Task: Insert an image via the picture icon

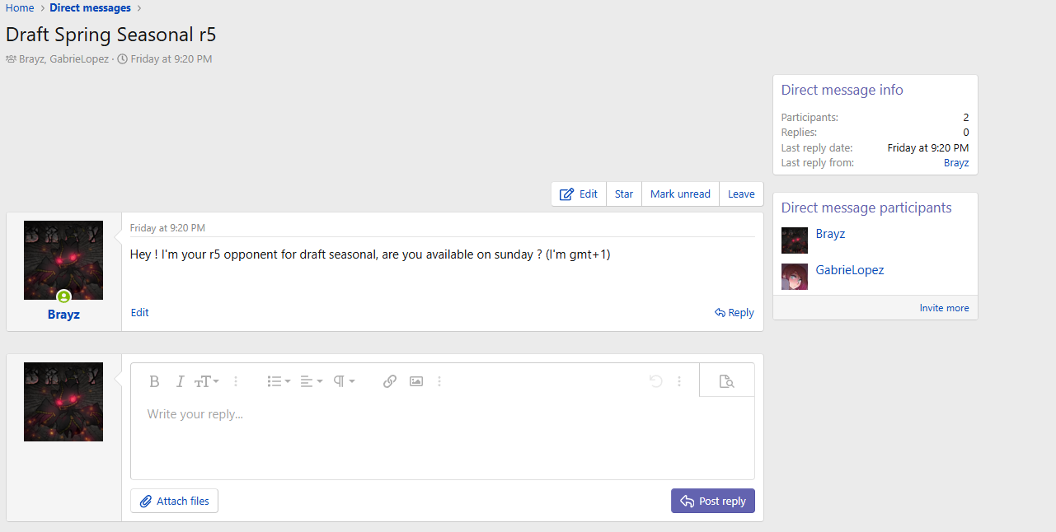Action: 416,381
